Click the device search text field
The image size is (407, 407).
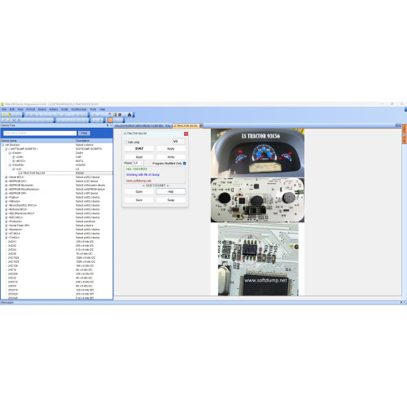(x=40, y=133)
